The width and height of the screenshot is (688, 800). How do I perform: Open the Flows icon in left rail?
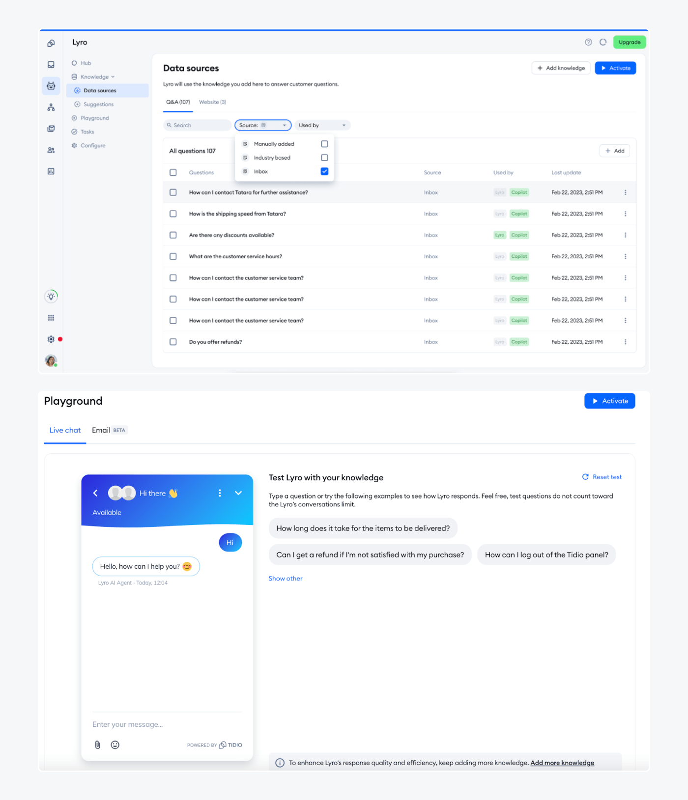51,108
